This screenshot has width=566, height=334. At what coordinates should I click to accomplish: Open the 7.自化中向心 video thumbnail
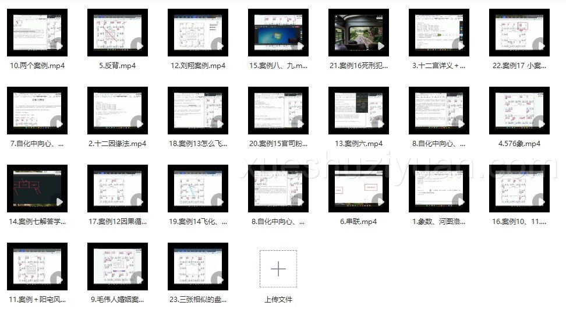pyautogui.click(x=37, y=111)
